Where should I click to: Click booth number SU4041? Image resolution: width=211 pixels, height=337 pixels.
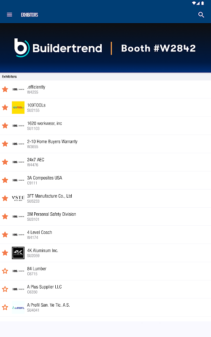(x=33, y=310)
